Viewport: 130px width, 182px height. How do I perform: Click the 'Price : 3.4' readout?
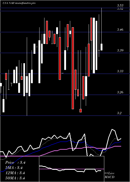[x=15, y=162]
